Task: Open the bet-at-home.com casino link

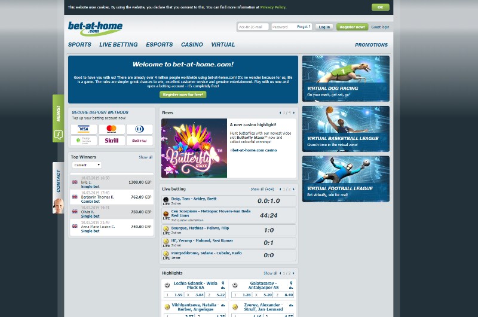Action: [x=253, y=150]
